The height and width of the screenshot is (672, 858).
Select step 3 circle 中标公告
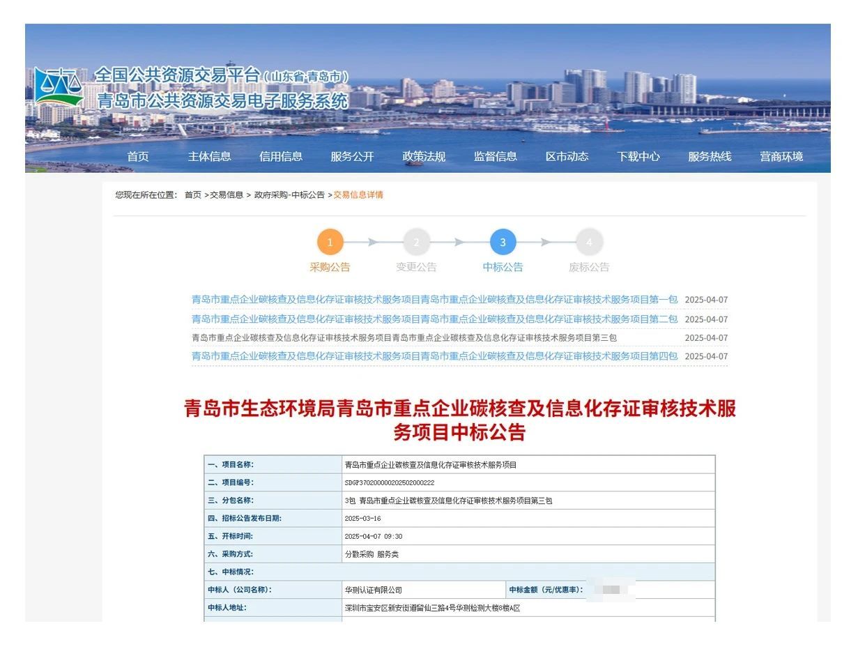pyautogui.click(x=503, y=243)
